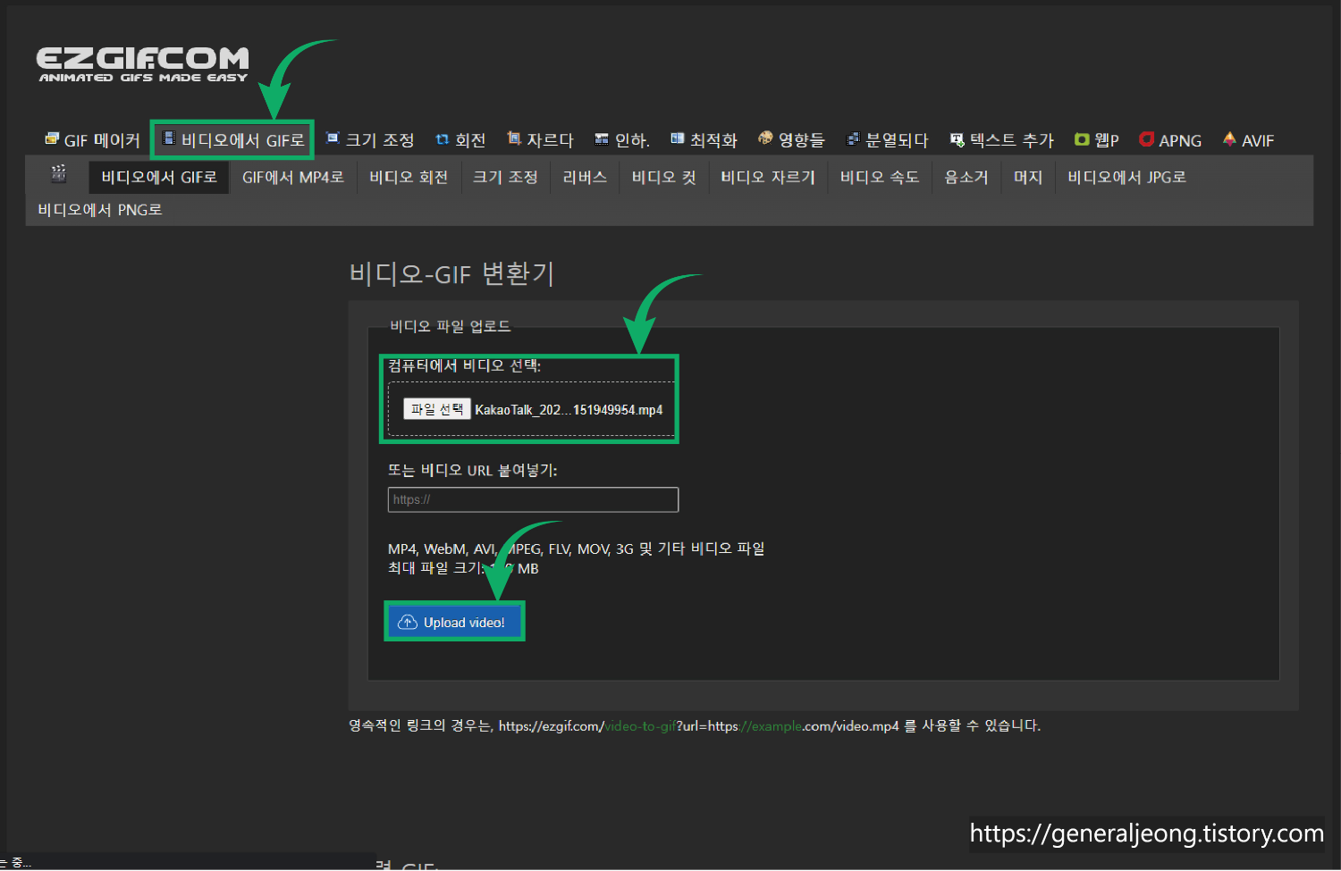This screenshot has width=1341, height=871.
Task: Click the Upload video! button
Action: pyautogui.click(x=454, y=622)
